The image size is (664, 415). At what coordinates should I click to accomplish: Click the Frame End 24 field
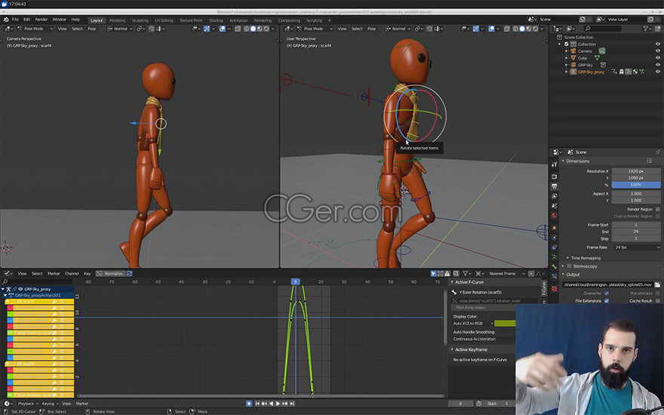pyautogui.click(x=636, y=232)
